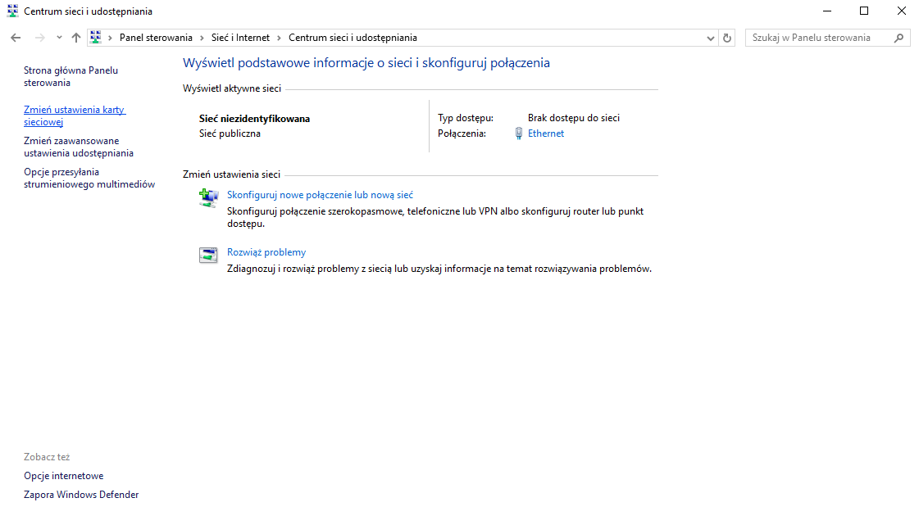Click the Rozwiąż problemy troubleshooter icon
919x516 pixels.
tap(208, 255)
